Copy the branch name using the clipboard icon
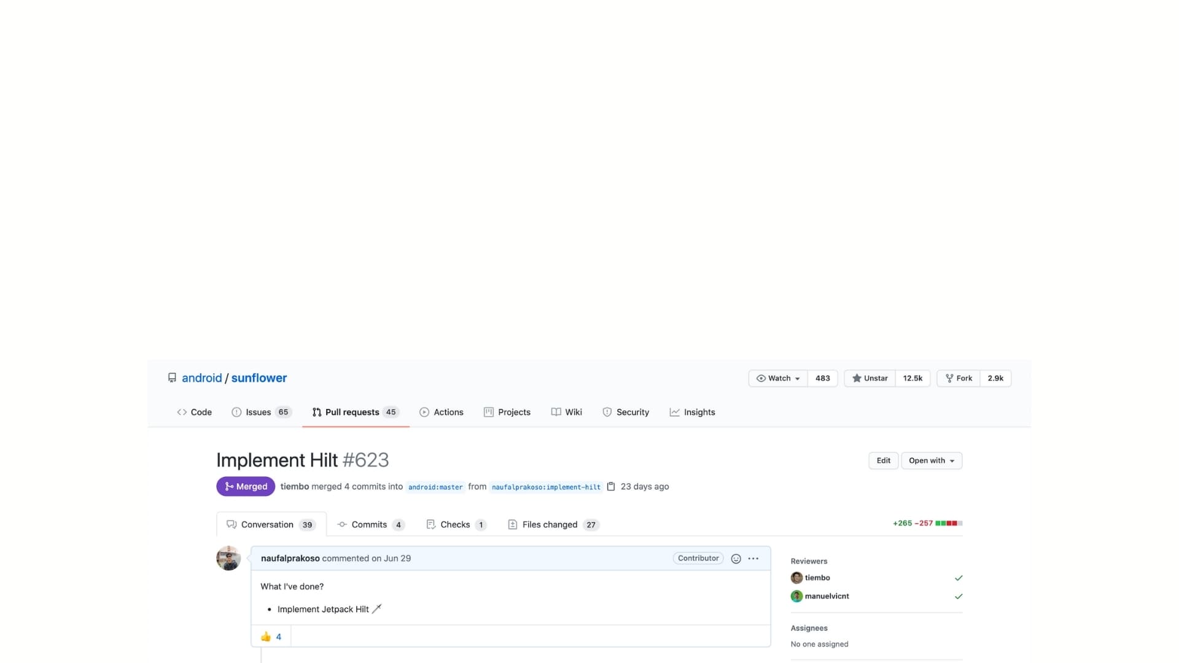1179x663 pixels. (x=612, y=486)
